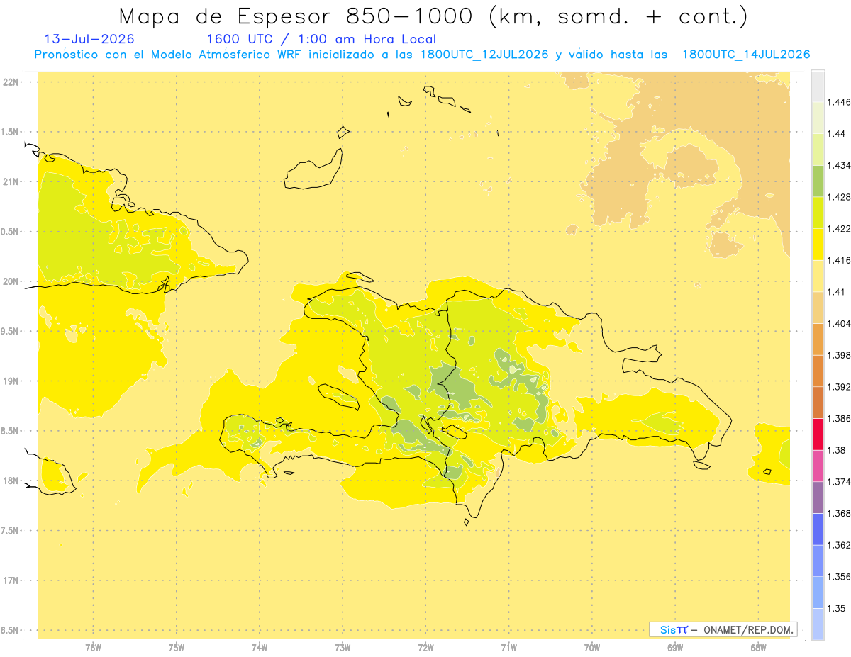This screenshot has width=851, height=657.
Task: Select the date label '13-Jul-2026'
Action: pyautogui.click(x=89, y=39)
